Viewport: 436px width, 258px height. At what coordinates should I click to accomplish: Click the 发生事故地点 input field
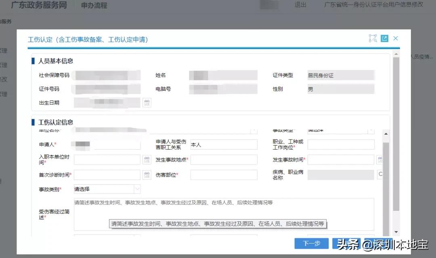[224, 160]
